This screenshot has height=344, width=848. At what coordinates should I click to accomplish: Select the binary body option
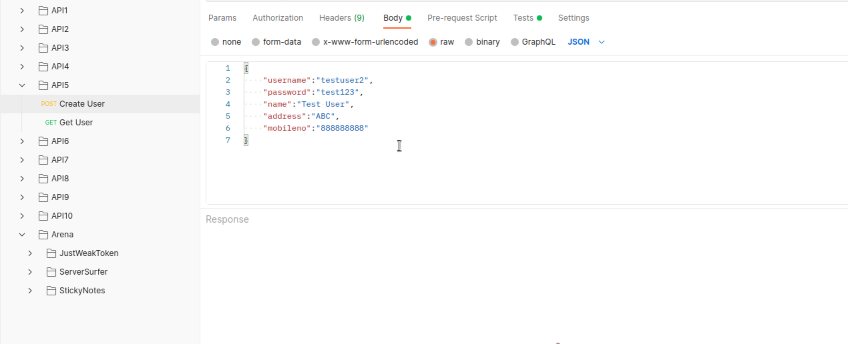pyautogui.click(x=469, y=42)
